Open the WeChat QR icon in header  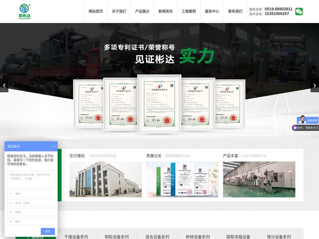(x=299, y=12)
